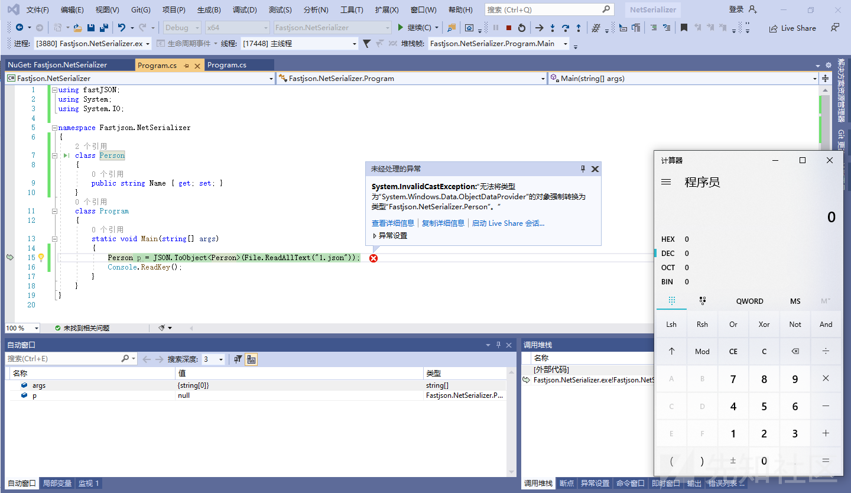Open the search depth dropdown

[213, 359]
